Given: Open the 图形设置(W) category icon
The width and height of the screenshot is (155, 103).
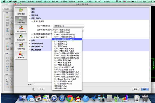Looking at the screenshot, I should (21, 38).
